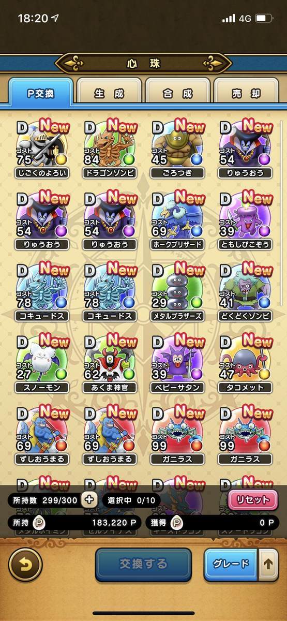Tap the plus icon next to 所持数
The height and width of the screenshot is (621, 287).
click(x=89, y=500)
